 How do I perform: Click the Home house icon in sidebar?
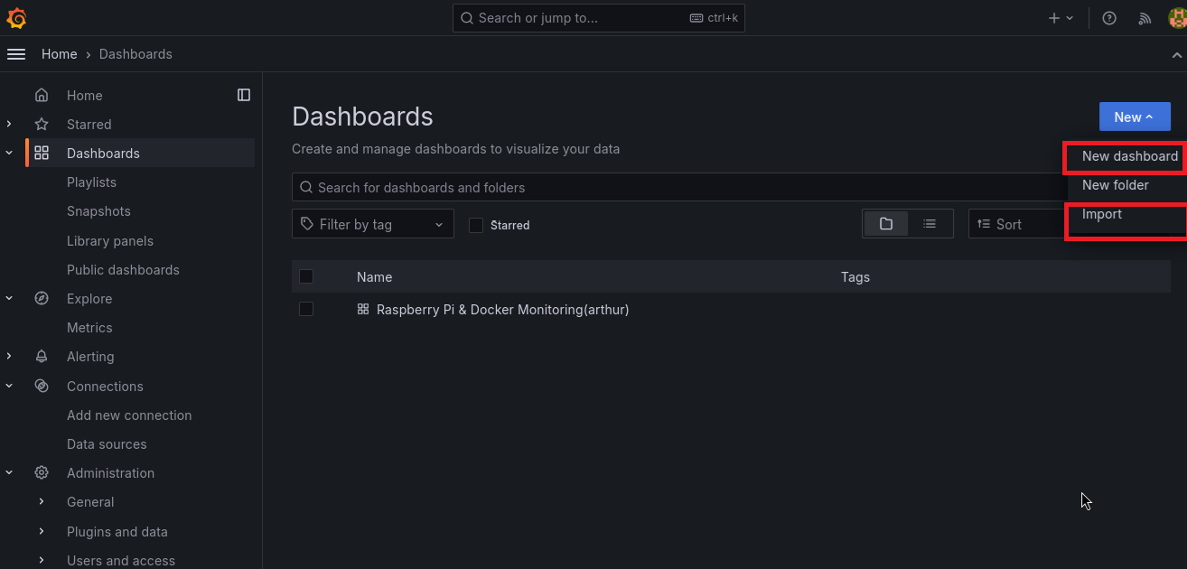click(42, 96)
